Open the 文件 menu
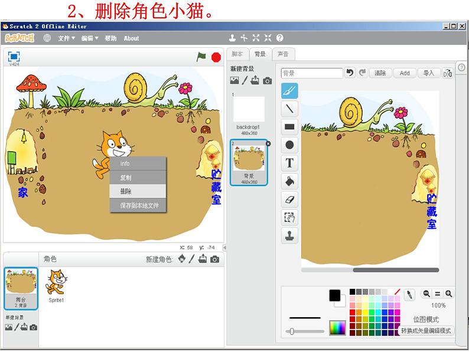This screenshot has width=469, height=352. 66,38
